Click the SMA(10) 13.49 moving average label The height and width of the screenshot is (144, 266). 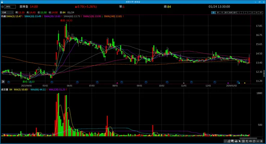tap(33, 16)
